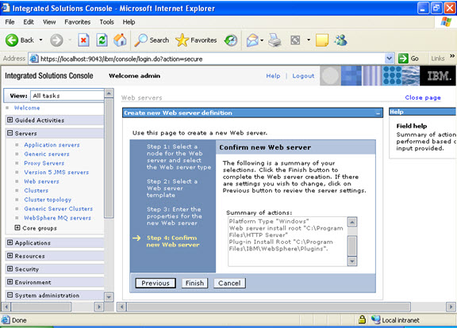Click the yellow note Discuss icon
Image resolution: width=457 pixels, height=328 pixels.
point(322,40)
